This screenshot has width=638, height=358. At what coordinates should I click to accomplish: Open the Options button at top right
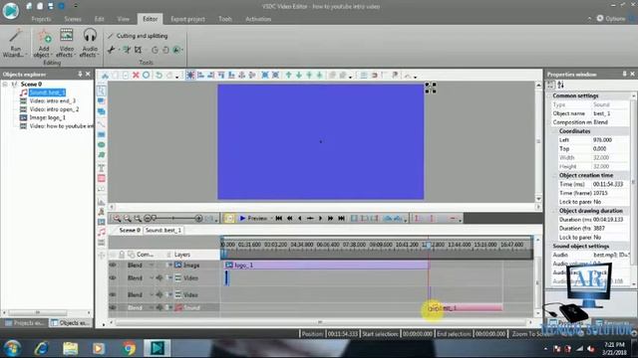[x=611, y=19]
